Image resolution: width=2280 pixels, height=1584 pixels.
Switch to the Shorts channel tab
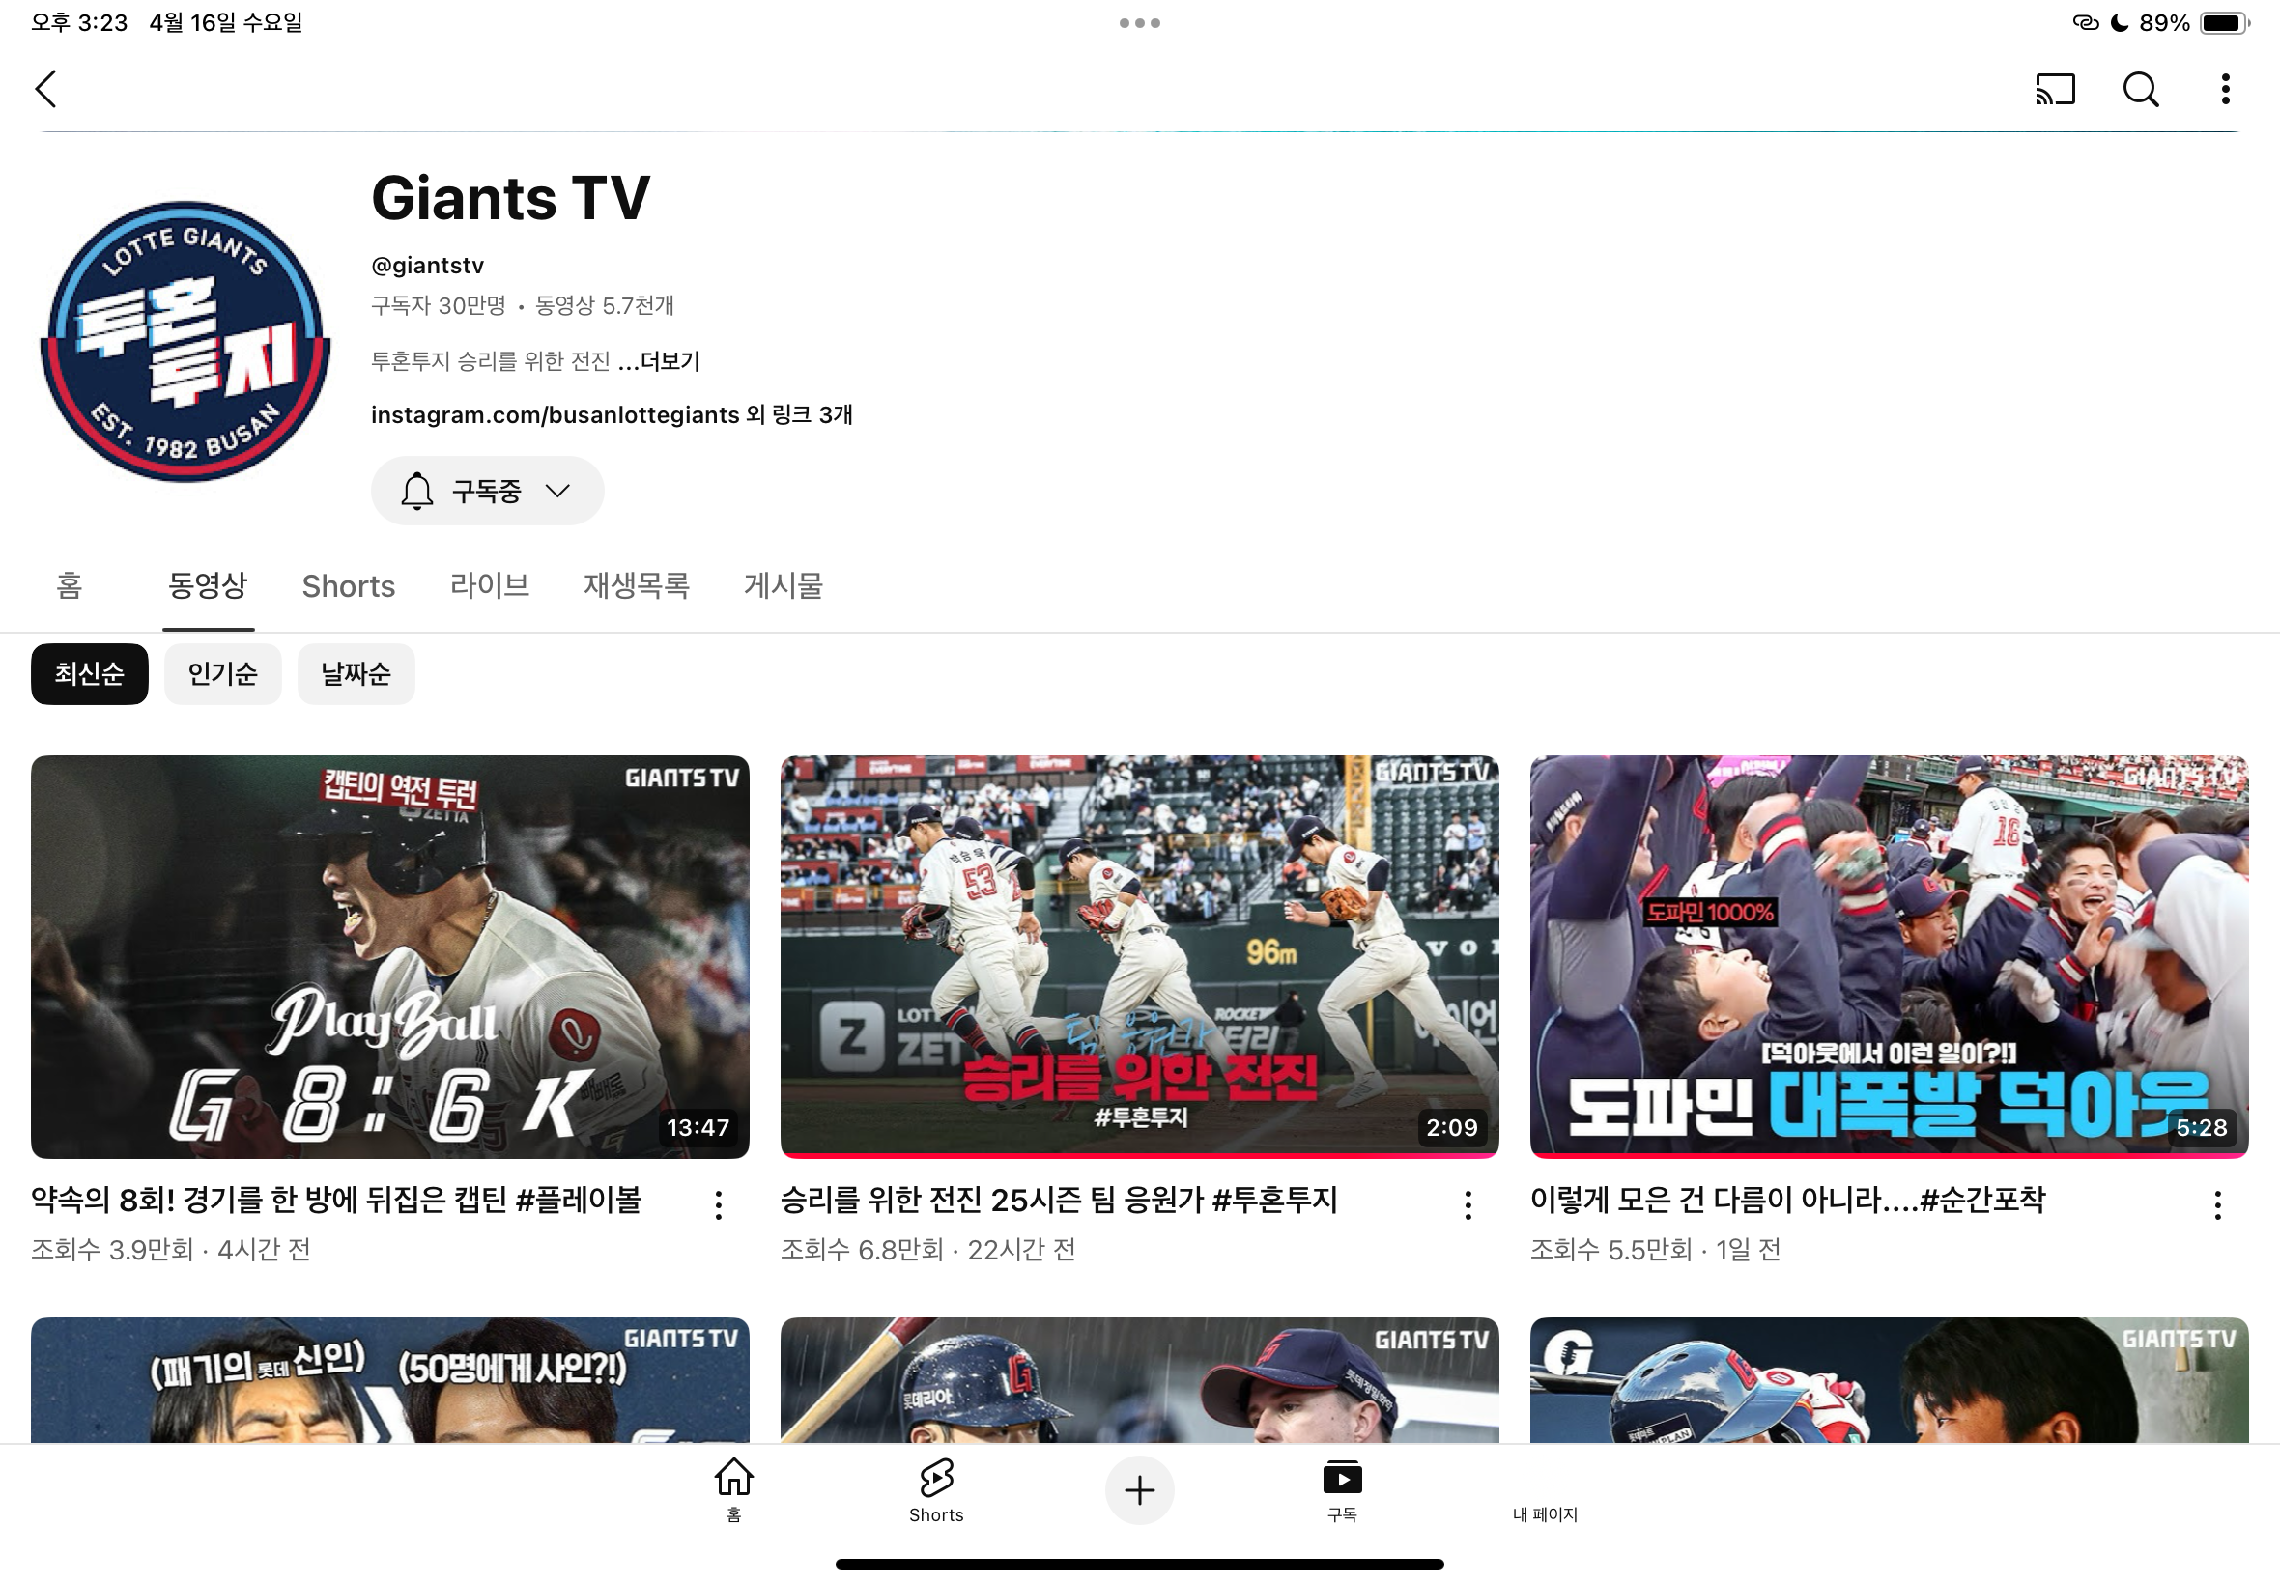[x=349, y=585]
